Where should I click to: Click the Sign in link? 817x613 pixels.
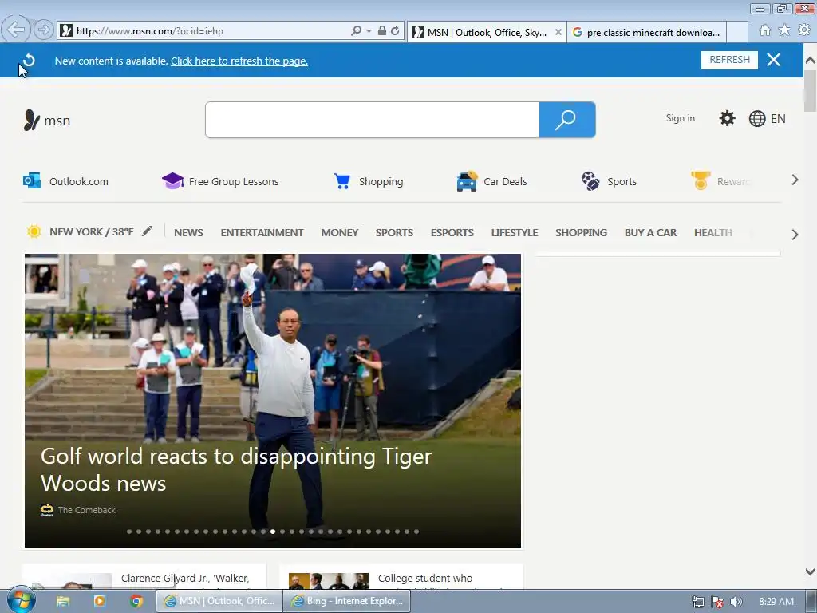[680, 118]
